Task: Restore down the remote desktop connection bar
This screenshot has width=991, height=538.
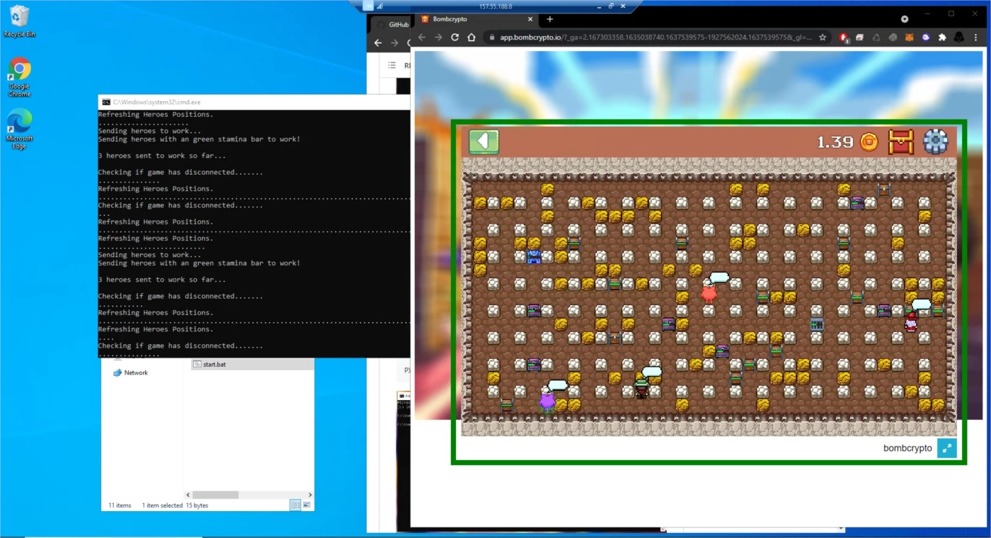Action: (611, 6)
